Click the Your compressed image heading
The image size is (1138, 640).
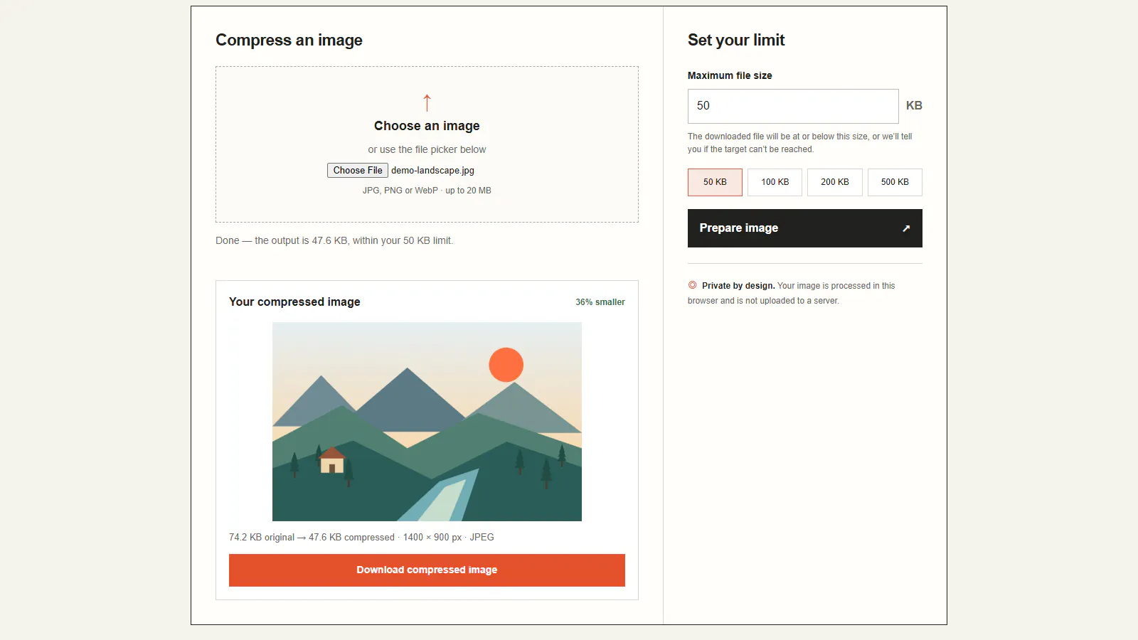point(294,302)
